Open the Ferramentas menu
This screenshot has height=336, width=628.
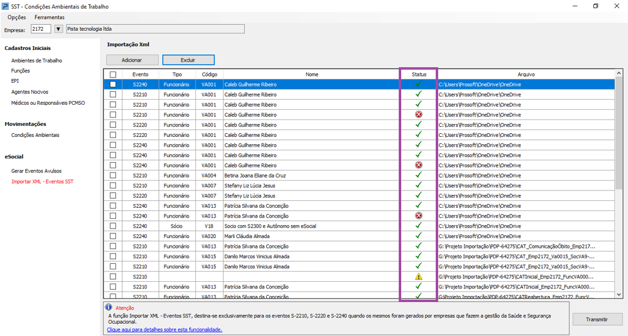click(x=49, y=17)
